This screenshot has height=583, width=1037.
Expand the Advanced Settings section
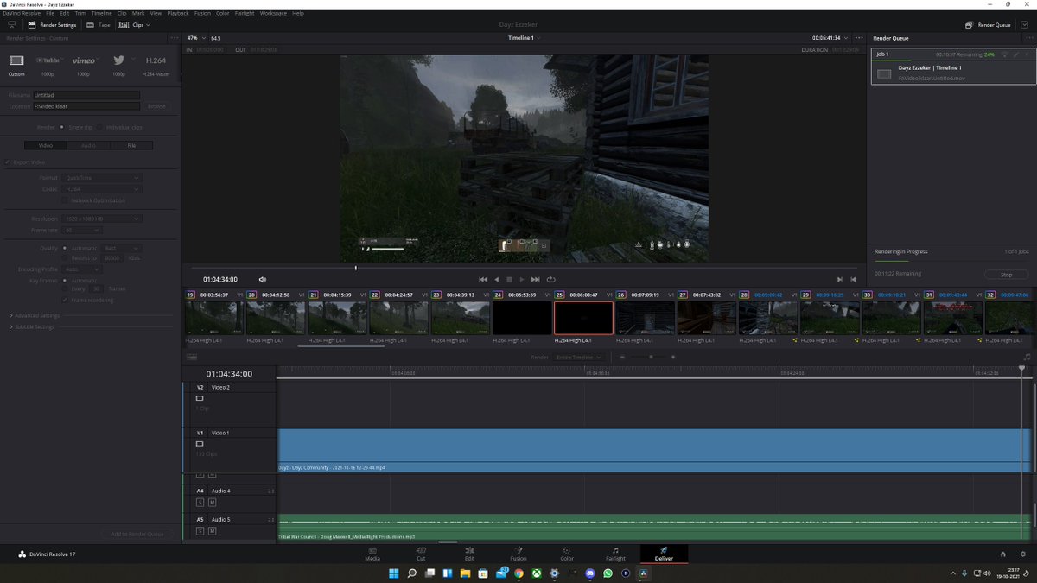pyautogui.click(x=38, y=314)
